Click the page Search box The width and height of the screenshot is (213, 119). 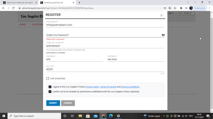(187, 13)
